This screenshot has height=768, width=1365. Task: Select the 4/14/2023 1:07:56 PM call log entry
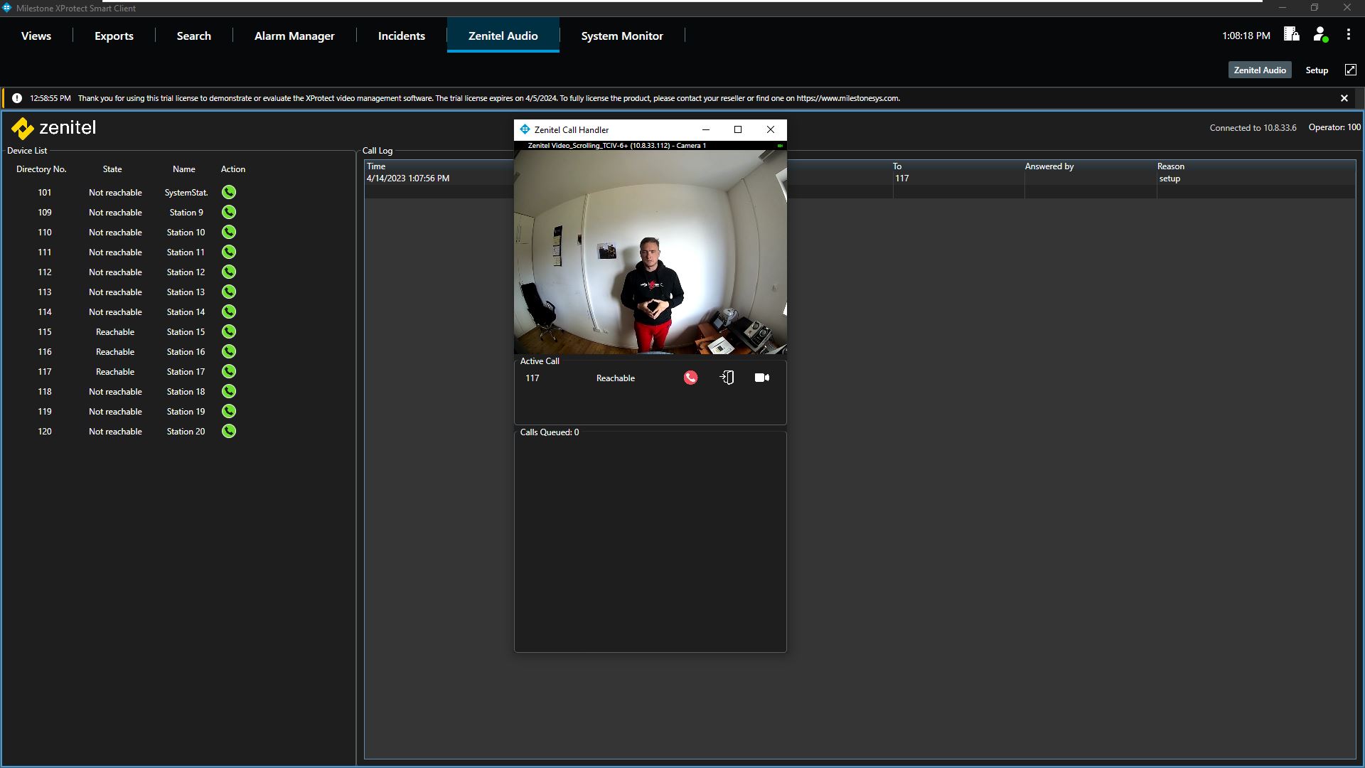pyautogui.click(x=408, y=178)
